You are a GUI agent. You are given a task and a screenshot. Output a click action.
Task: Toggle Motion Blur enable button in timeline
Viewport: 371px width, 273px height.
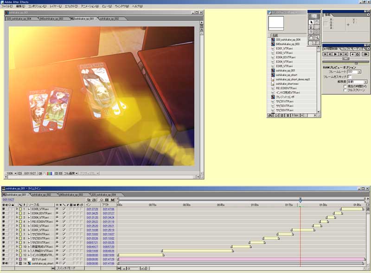tap(112, 200)
